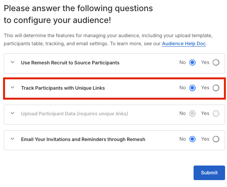
Task: Click the Submit button
Action: [x=209, y=173]
